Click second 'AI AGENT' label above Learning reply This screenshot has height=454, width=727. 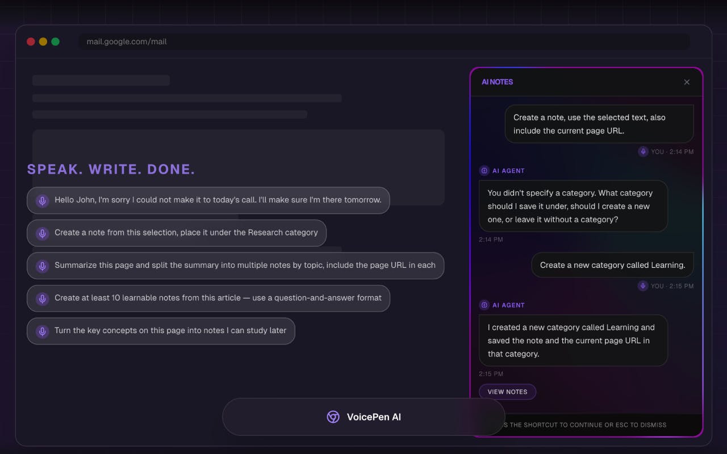click(508, 305)
